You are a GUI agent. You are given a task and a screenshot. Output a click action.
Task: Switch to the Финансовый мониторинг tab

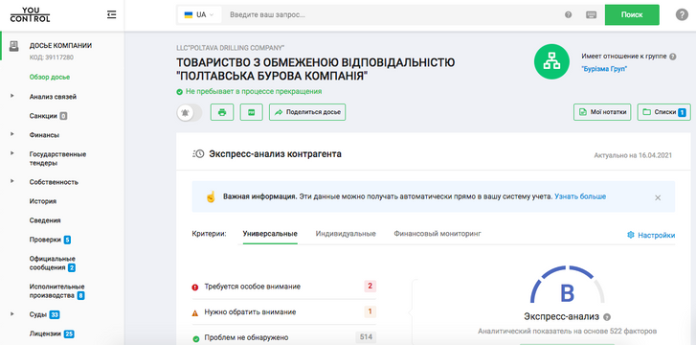point(438,234)
